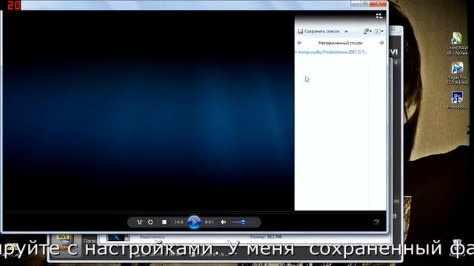Open Vegas Pro 12.0 desktop shortcut
474x266 pixels.
click(457, 73)
